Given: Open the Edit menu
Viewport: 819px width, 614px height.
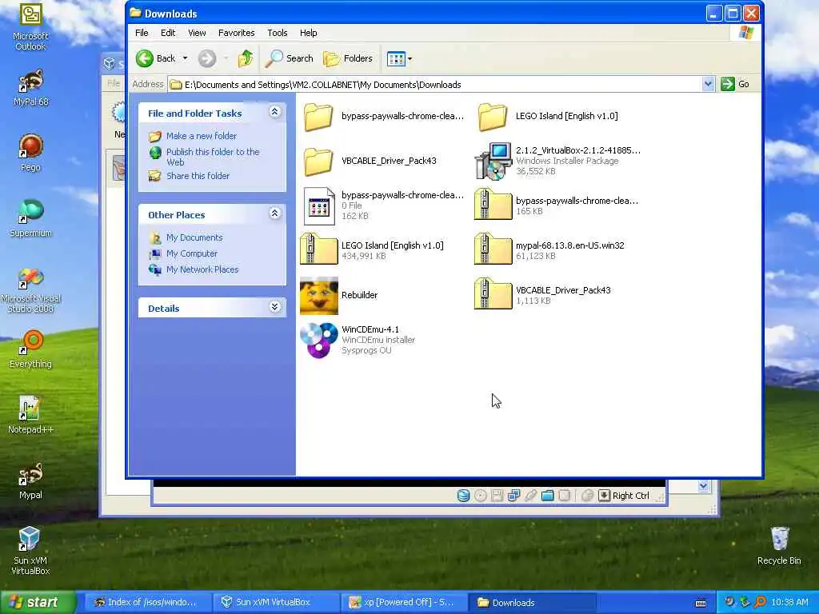Looking at the screenshot, I should point(168,33).
